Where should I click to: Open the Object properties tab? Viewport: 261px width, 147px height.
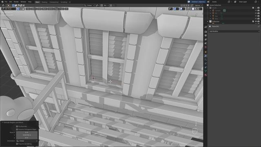tap(206, 52)
